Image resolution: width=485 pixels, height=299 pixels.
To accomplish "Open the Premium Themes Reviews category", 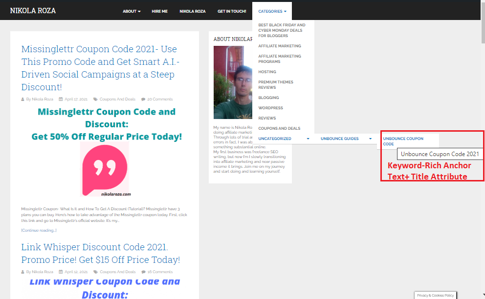I will [276, 85].
